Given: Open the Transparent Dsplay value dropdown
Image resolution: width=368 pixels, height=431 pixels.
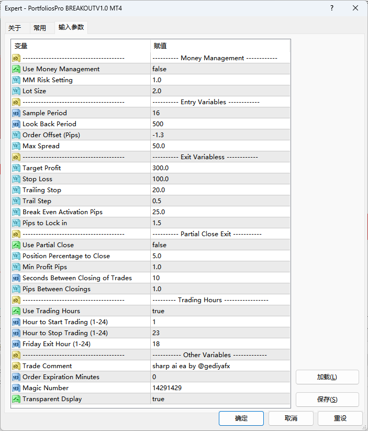Looking at the screenshot, I should [x=220, y=399].
